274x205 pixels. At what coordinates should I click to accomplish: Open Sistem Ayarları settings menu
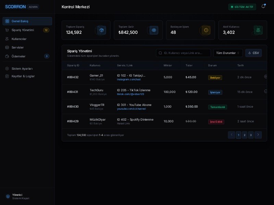pyautogui.click(x=22, y=69)
